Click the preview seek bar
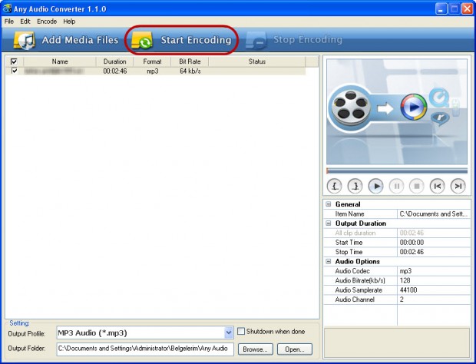This screenshot has height=364, width=476. [x=397, y=171]
